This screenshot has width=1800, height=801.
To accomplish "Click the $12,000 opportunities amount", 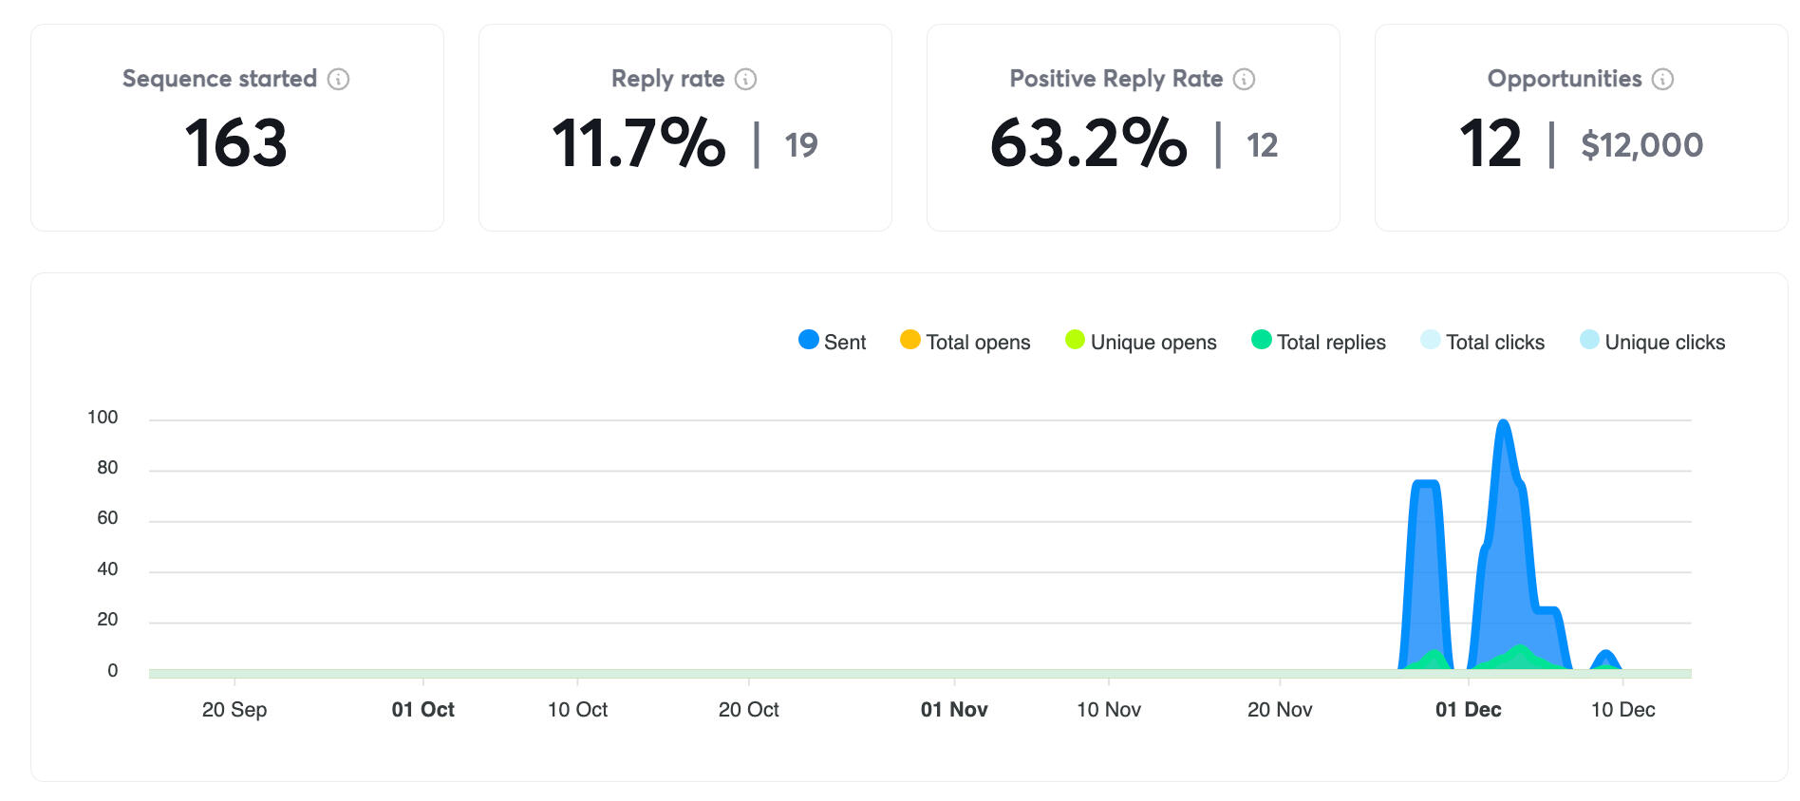I will [x=1641, y=145].
